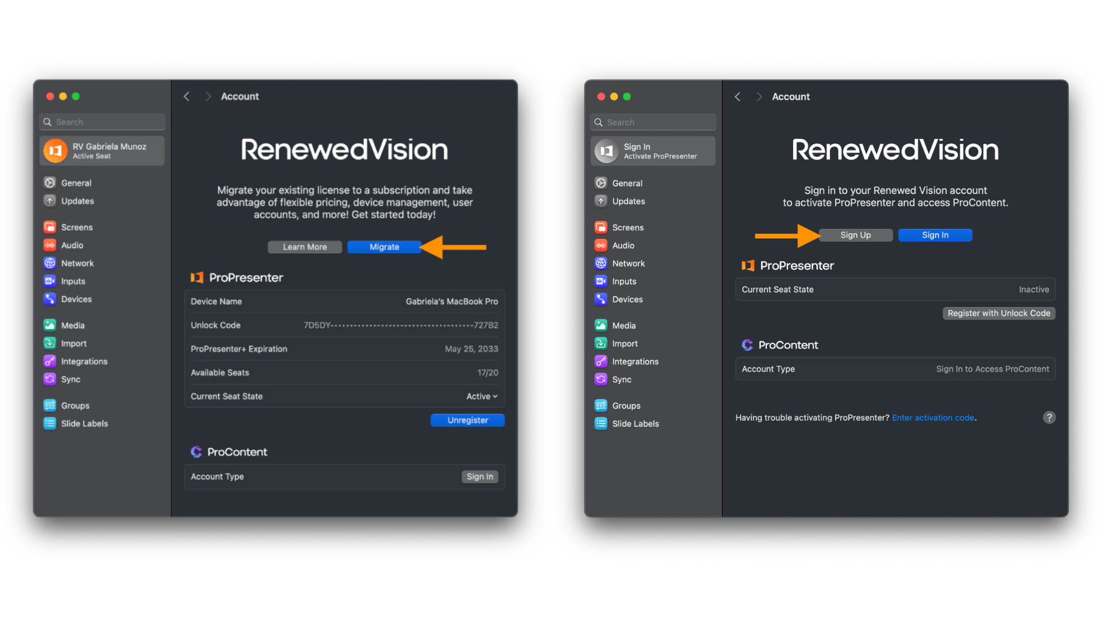Select Import icon in right window

tap(601, 343)
